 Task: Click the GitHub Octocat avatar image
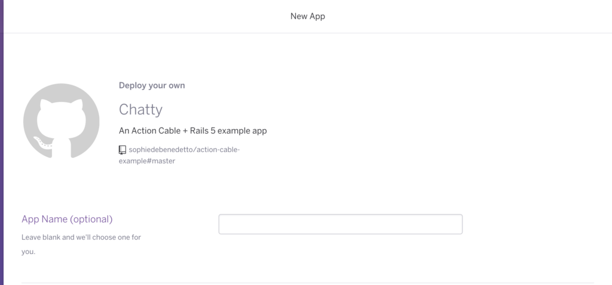tap(62, 120)
